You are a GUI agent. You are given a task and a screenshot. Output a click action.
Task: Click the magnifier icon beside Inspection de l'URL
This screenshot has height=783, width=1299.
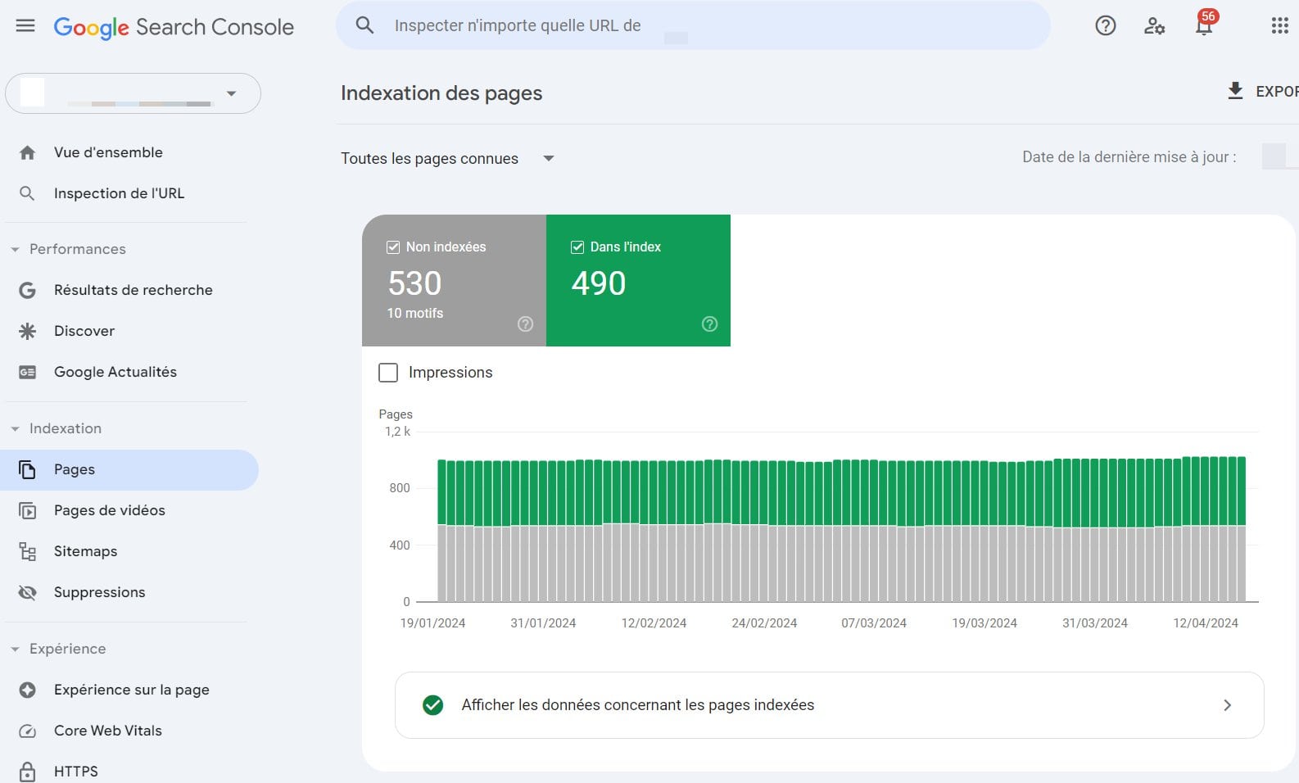[27, 193]
